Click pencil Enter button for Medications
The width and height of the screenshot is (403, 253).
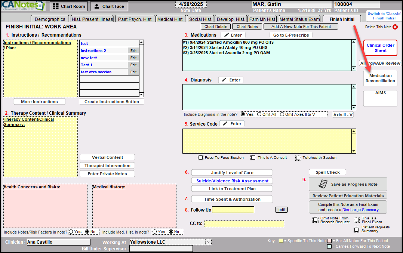point(233,35)
